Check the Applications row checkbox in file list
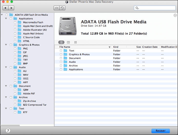178x135 pixels. coord(61,69)
